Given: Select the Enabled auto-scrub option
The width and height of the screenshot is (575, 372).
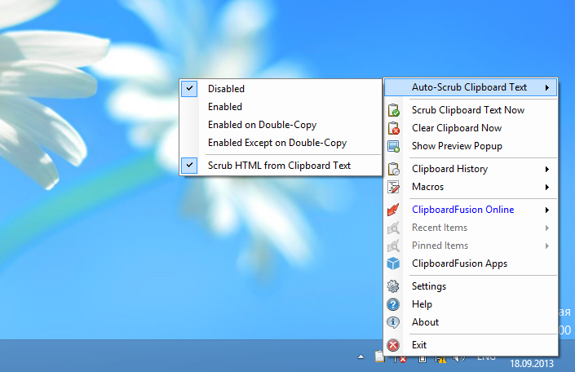Looking at the screenshot, I should click(281, 107).
